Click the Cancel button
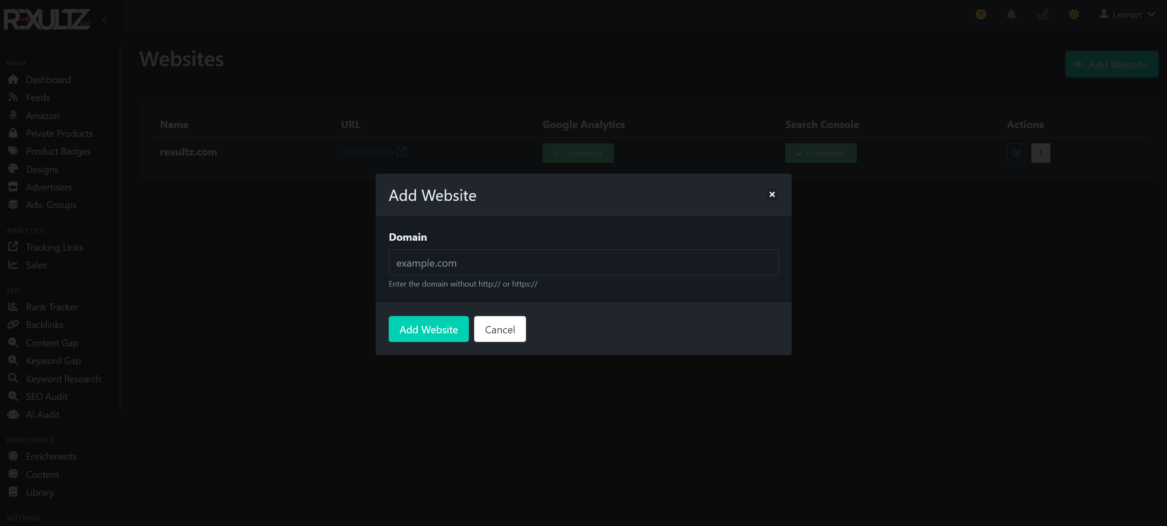Viewport: 1167px width, 526px height. coord(500,329)
